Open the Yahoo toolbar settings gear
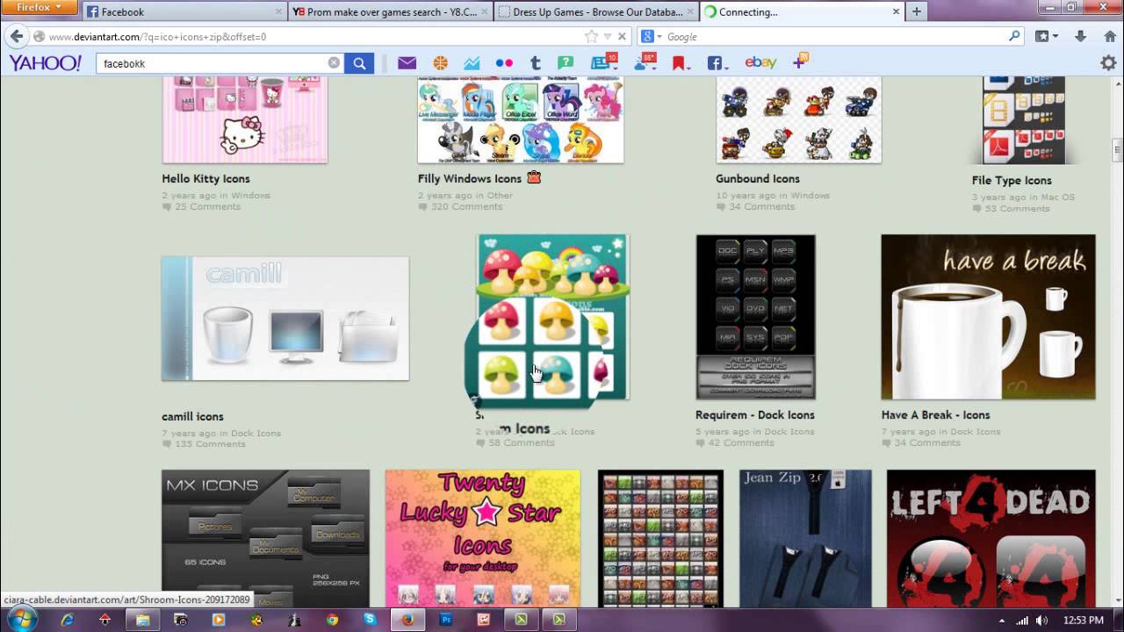The height and width of the screenshot is (632, 1124). point(1108,63)
